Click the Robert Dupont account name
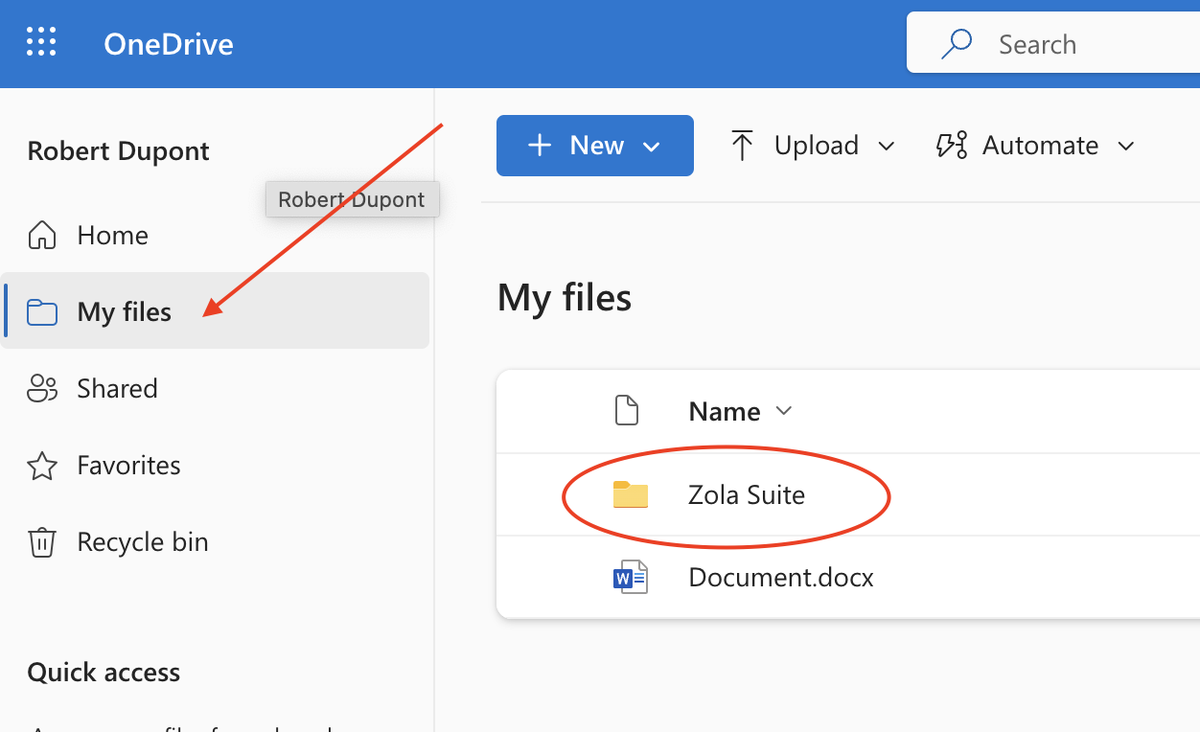The height and width of the screenshot is (732, 1200). [119, 151]
